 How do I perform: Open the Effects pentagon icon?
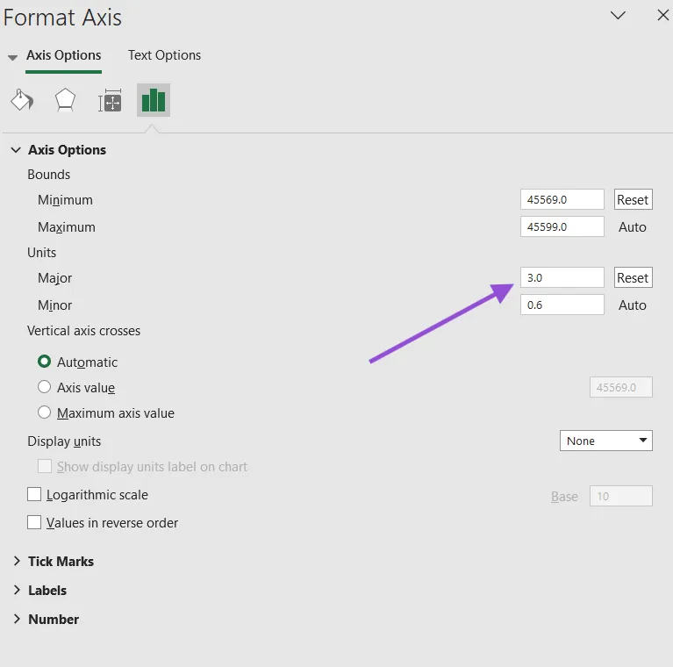[x=65, y=100]
